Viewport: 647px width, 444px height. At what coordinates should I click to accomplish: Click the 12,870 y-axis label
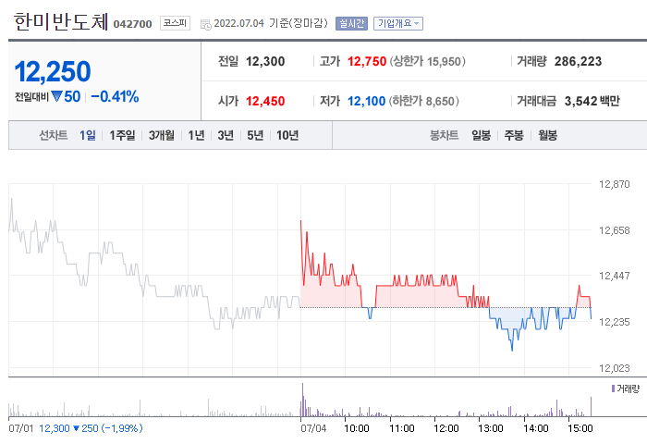(x=615, y=184)
